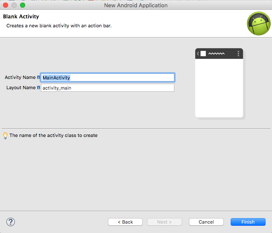Click 'Creates a new blank activity' description text
Image resolution: width=272 pixels, height=233 pixels.
pos(59,26)
